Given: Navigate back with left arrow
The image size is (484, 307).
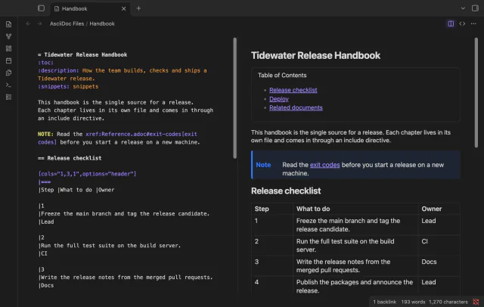Looking at the screenshot, I should pyautogui.click(x=28, y=23).
